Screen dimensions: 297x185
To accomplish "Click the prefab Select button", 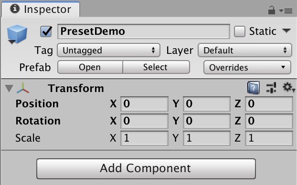I will pyautogui.click(x=156, y=67).
